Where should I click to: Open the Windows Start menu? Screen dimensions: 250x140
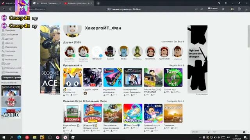coord(4,137)
